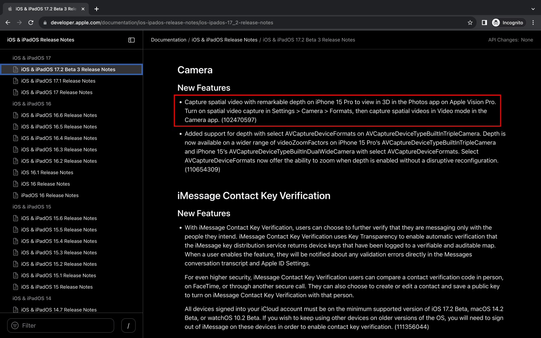Click the API Changes: None label

click(511, 40)
